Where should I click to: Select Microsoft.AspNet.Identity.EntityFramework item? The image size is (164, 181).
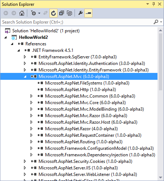(93, 70)
